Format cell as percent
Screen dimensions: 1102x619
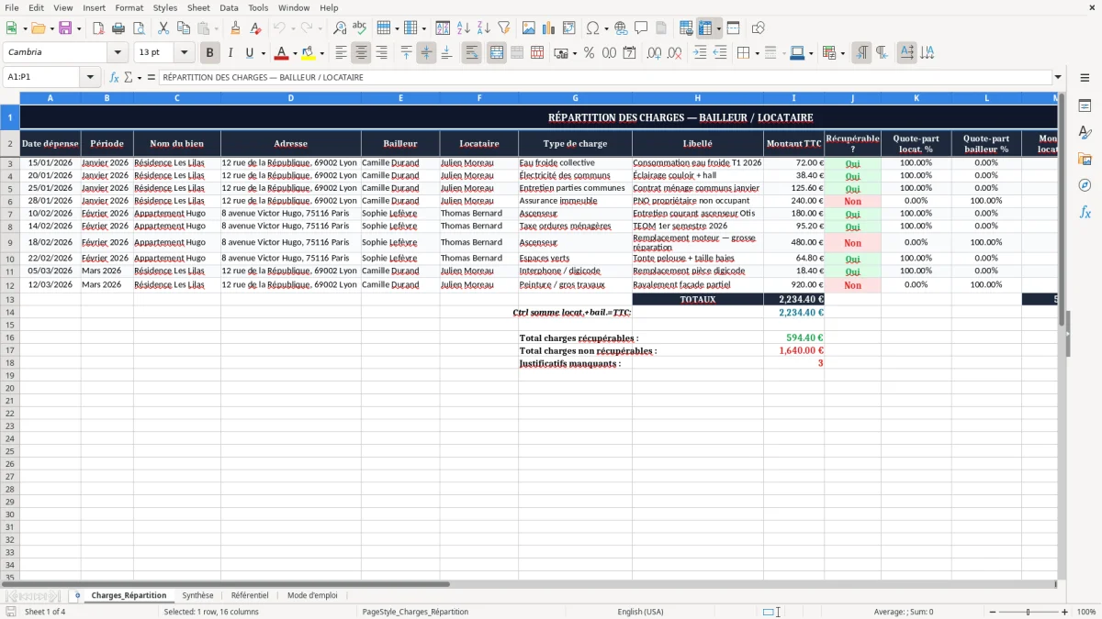click(589, 53)
